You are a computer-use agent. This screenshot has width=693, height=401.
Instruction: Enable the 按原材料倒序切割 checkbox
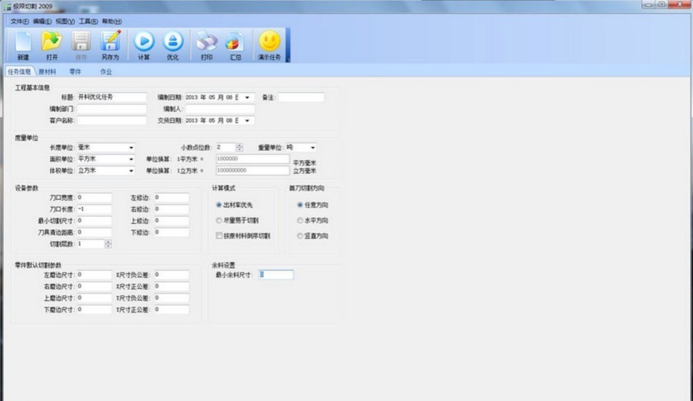pyautogui.click(x=219, y=236)
